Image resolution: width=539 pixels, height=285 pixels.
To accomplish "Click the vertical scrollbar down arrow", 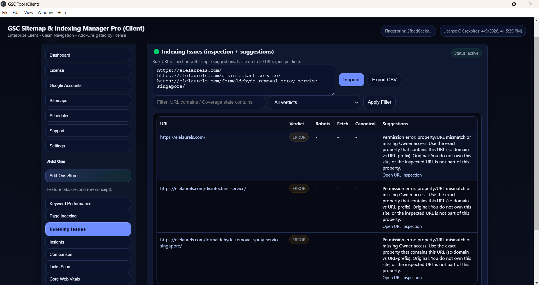I will pyautogui.click(x=536, y=282).
